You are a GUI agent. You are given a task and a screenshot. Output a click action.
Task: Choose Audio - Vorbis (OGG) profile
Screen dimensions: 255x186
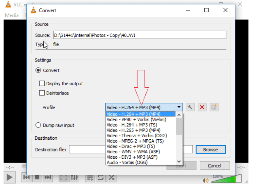pyautogui.click(x=141, y=163)
